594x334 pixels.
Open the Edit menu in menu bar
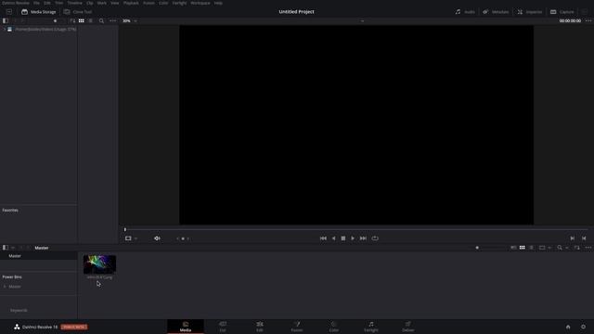pyautogui.click(x=47, y=3)
